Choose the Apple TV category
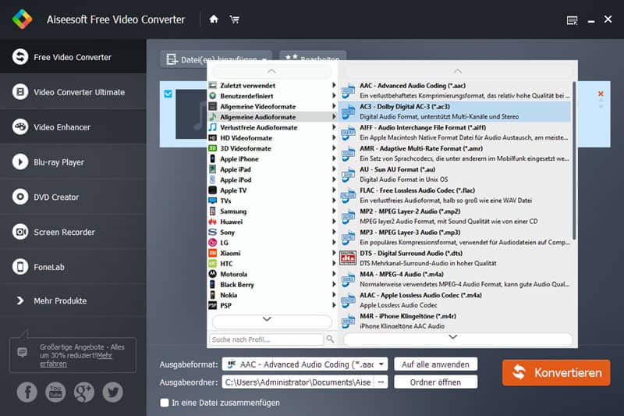This screenshot has height=416, width=624. click(272, 190)
